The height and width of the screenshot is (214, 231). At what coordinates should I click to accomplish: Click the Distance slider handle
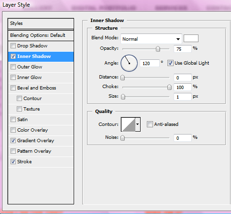click(122, 78)
